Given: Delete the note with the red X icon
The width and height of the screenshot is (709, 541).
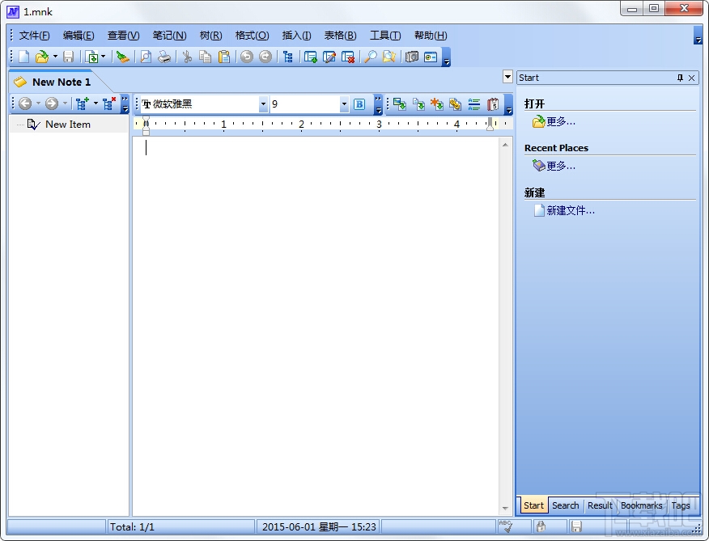Looking at the screenshot, I should [348, 57].
